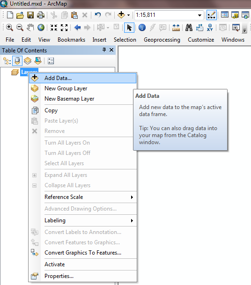Click the Go To XY icon
Viewport: 251px width, 285px height.
210,28
